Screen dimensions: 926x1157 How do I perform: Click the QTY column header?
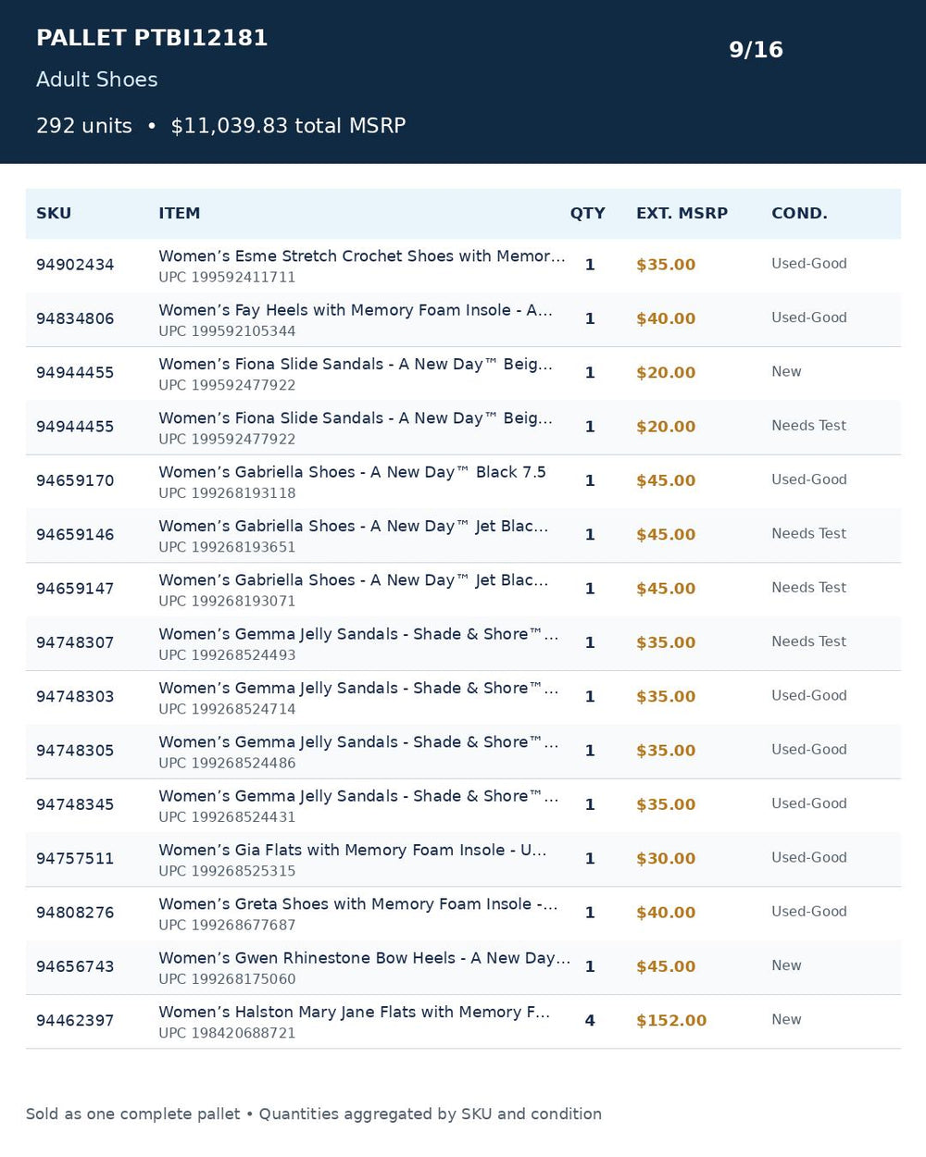point(587,214)
